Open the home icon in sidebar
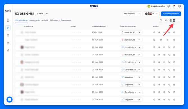188x109 pixels. 8,20
